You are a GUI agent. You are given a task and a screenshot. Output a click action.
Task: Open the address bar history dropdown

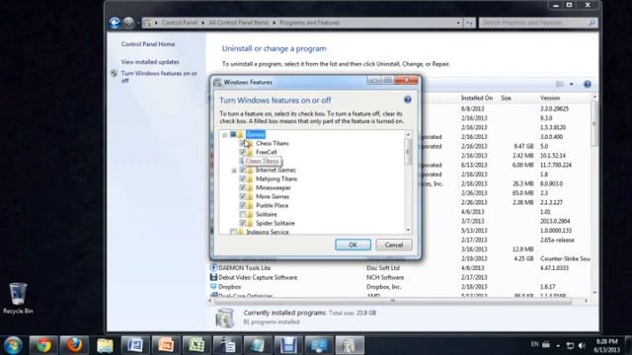coord(458,23)
